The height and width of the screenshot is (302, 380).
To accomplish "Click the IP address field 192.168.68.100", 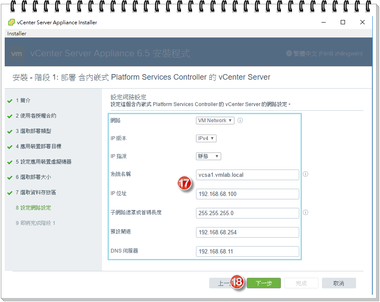I will [x=248, y=194].
